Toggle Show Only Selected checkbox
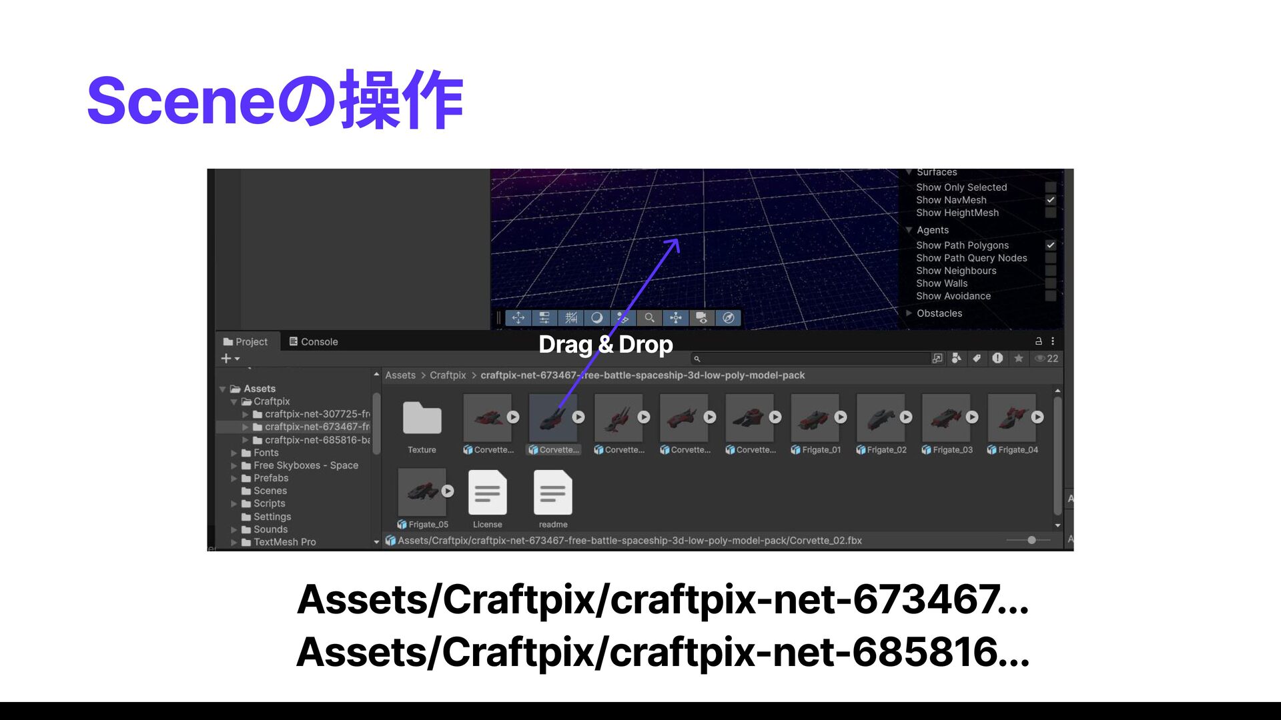 tap(1050, 187)
